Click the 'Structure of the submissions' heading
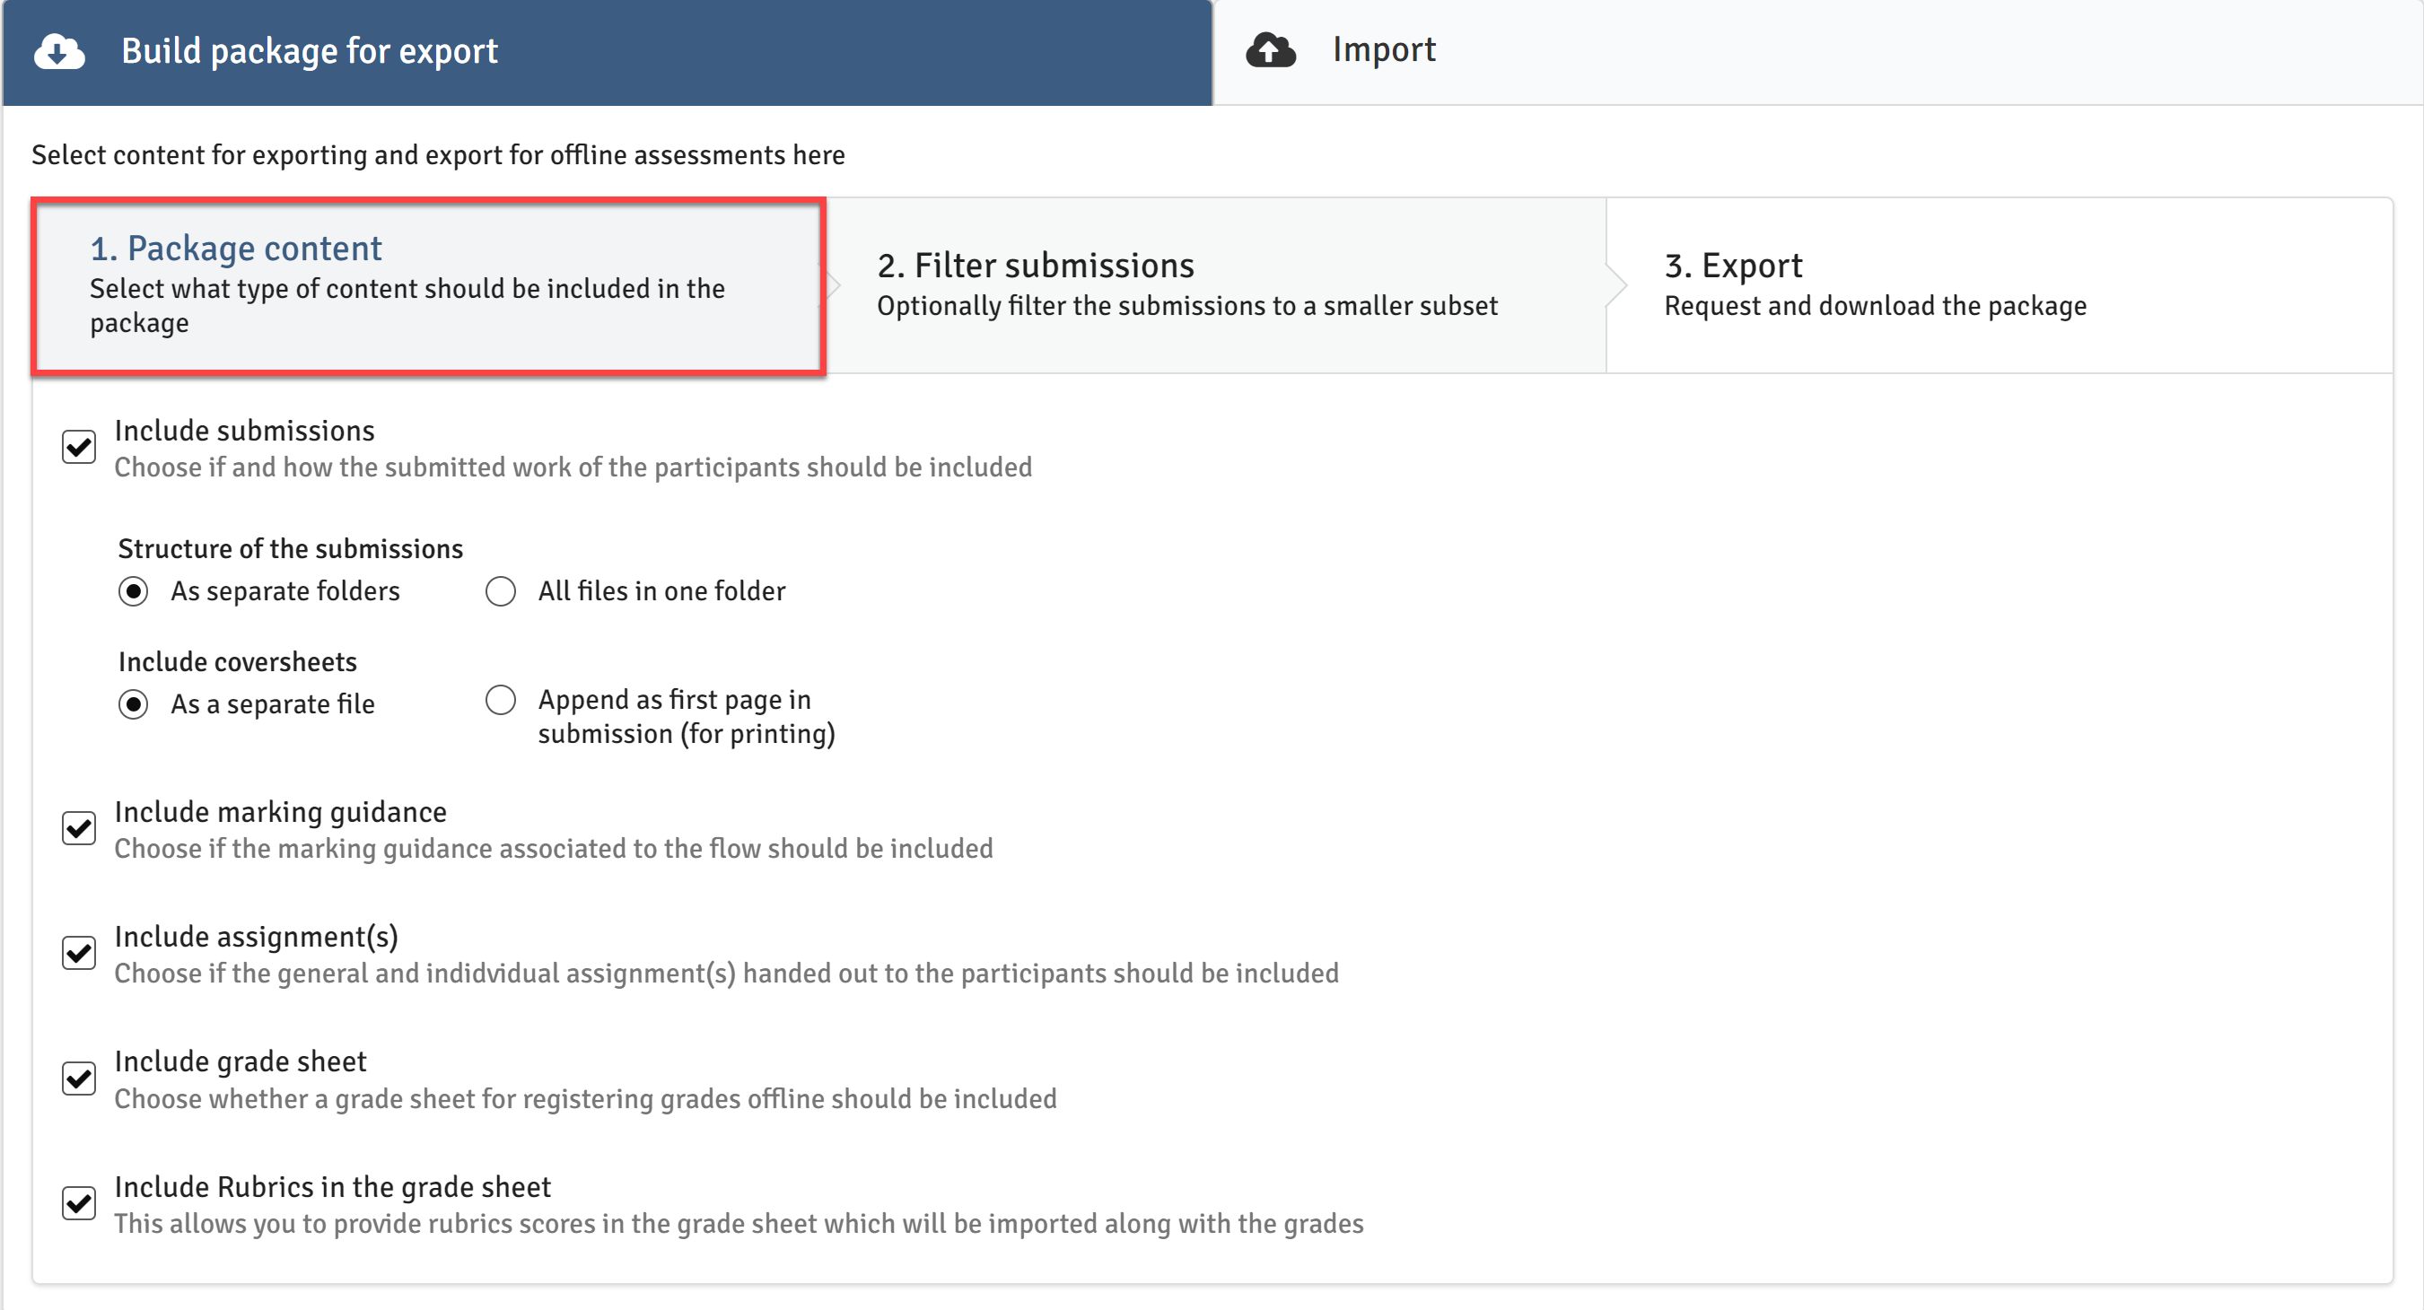 [x=291, y=548]
